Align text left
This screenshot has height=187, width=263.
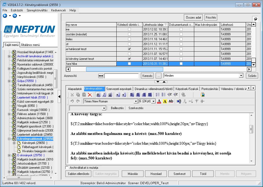click(x=132, y=95)
